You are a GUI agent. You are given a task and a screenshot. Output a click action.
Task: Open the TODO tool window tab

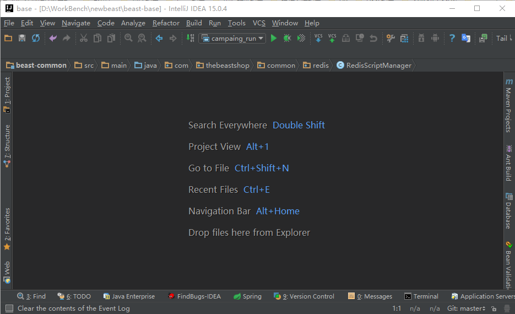(74, 296)
